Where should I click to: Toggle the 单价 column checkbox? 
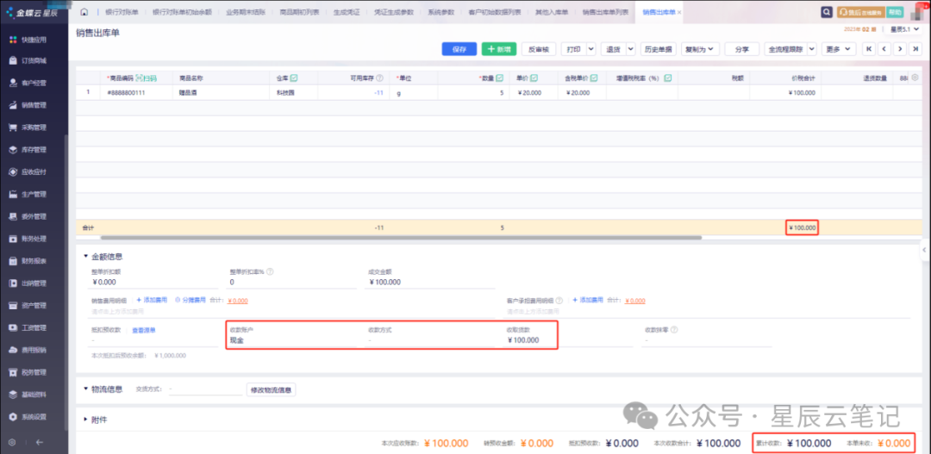pos(534,78)
